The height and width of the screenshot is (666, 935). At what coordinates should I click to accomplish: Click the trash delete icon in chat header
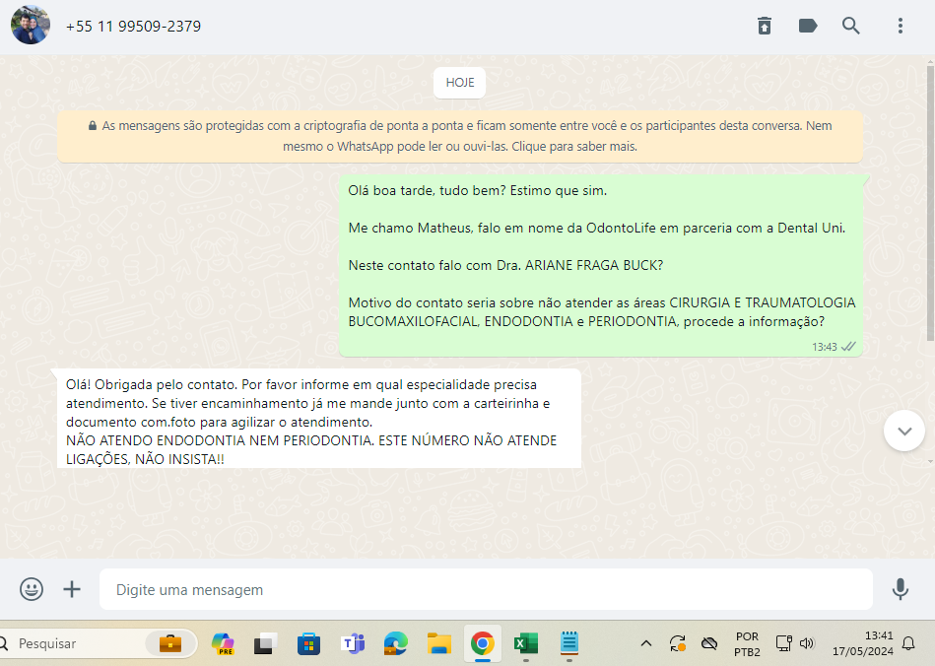click(x=765, y=26)
